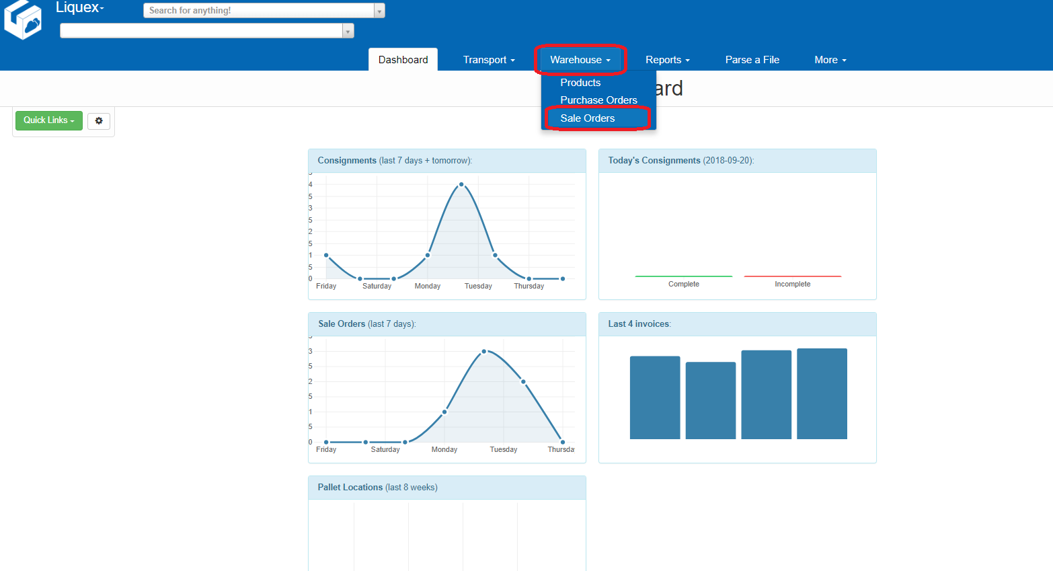The image size is (1053, 571).
Task: Expand the Quick Links dropdown
Action: point(48,120)
